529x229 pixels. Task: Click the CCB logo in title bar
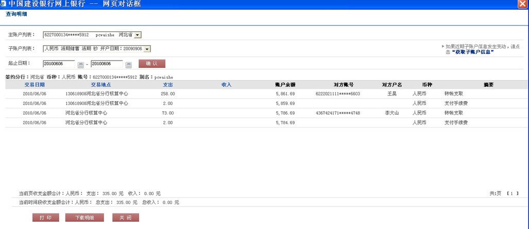4,4
